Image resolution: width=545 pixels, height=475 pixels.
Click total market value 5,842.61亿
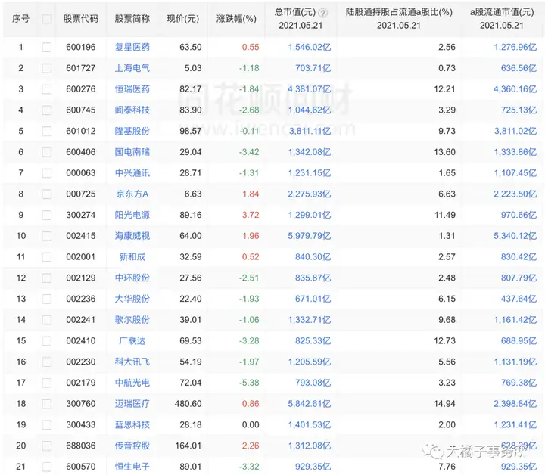coord(310,404)
